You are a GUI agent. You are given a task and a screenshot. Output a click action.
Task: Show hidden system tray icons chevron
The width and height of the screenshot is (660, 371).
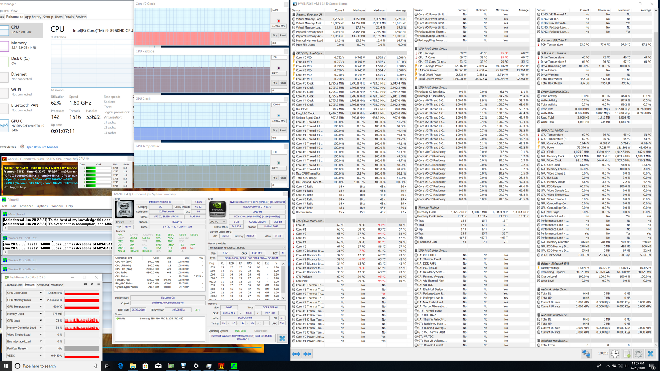click(x=608, y=366)
